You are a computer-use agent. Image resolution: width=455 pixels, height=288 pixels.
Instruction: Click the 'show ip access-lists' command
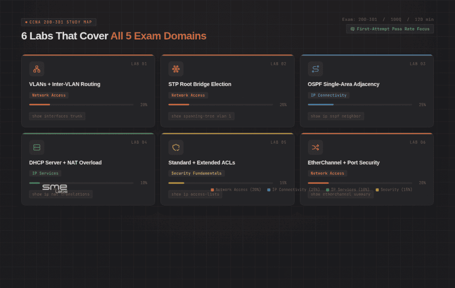coord(196,194)
